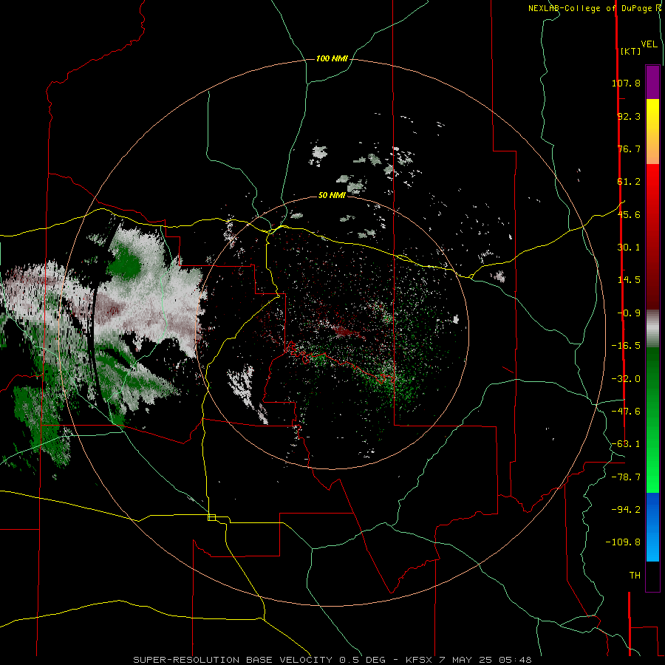Click the -16.5 velocity scale value

click(x=626, y=346)
